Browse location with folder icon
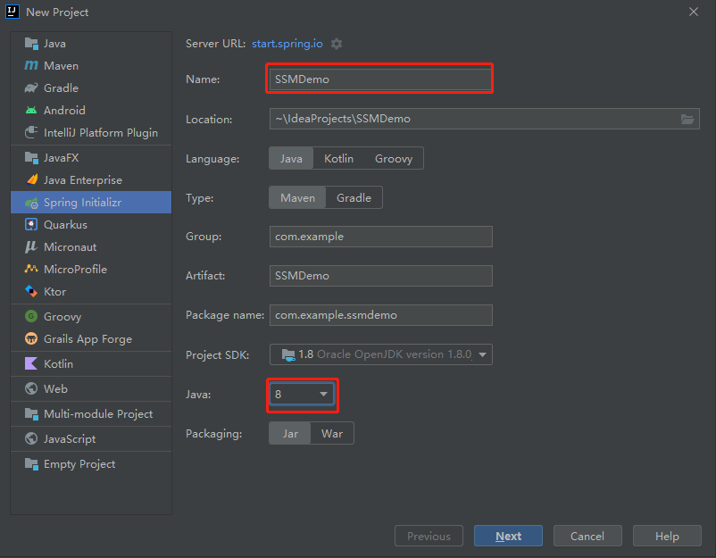Screen dimensions: 716x558 (687, 119)
